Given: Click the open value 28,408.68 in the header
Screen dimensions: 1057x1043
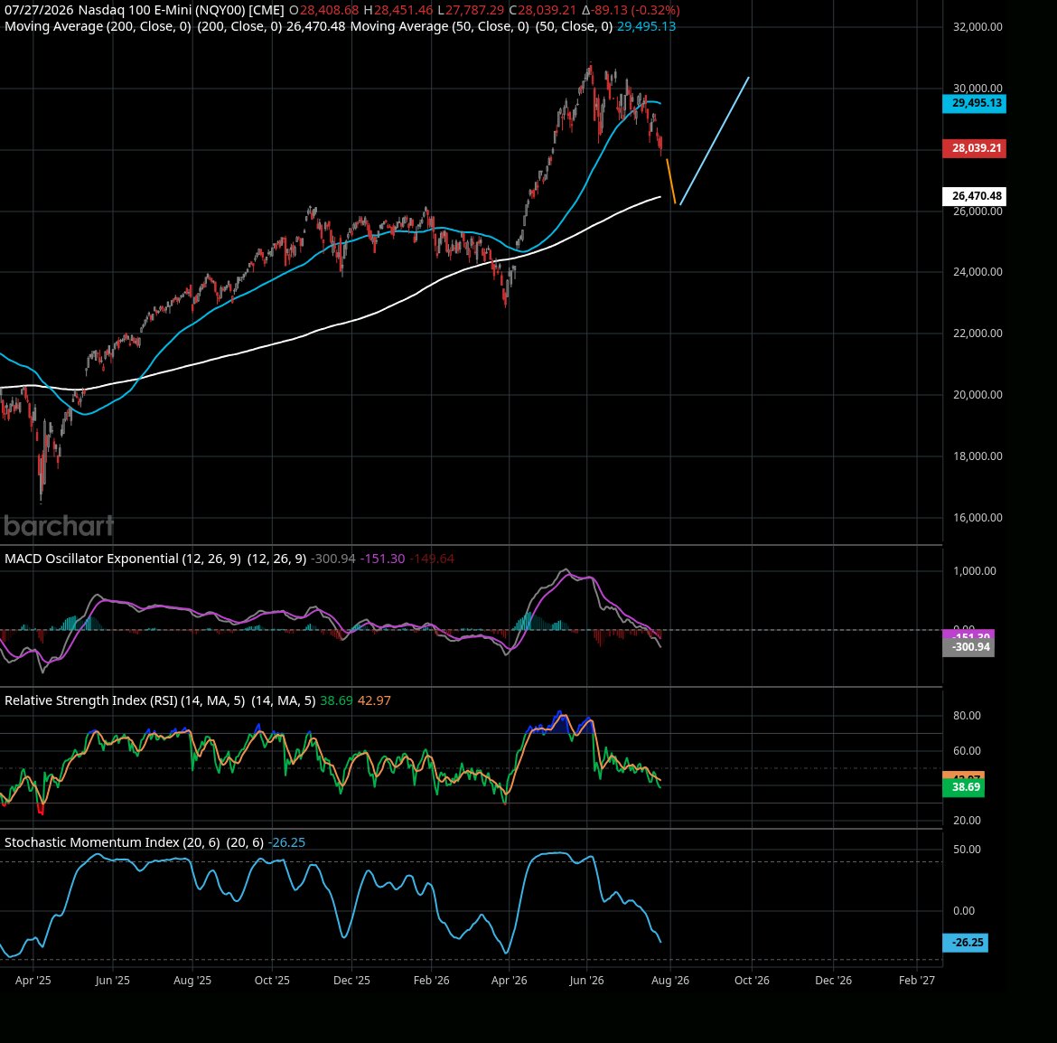Looking at the screenshot, I should pyautogui.click(x=329, y=10).
